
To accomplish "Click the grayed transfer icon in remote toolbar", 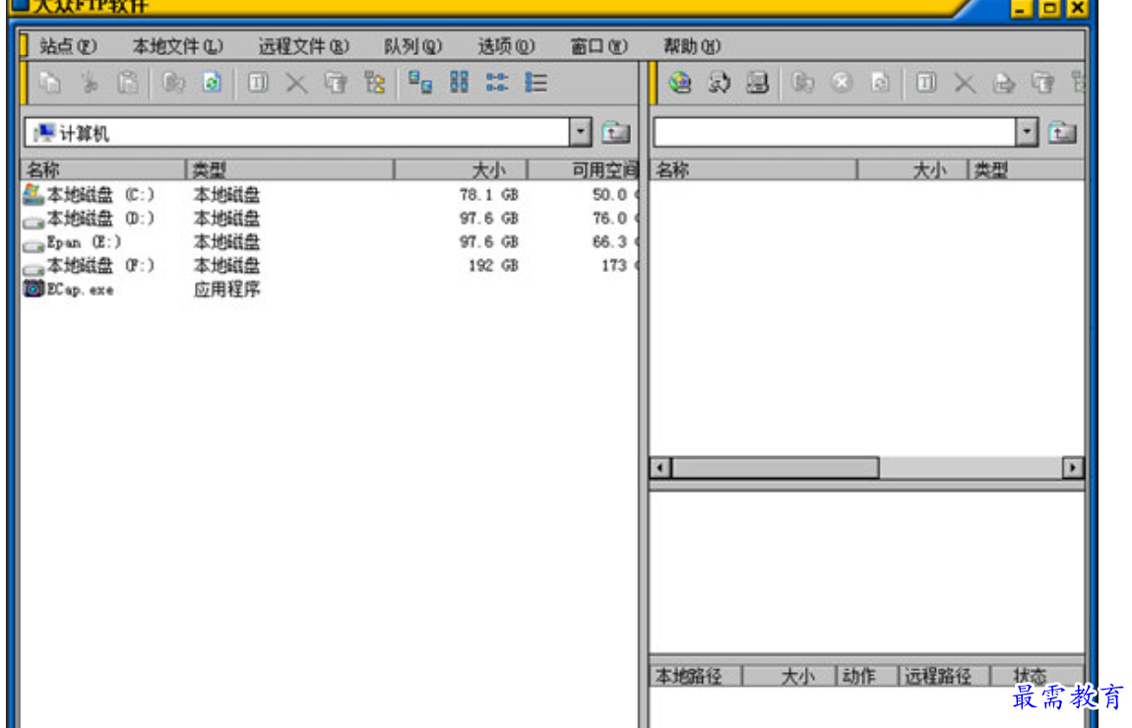I will pos(803,83).
